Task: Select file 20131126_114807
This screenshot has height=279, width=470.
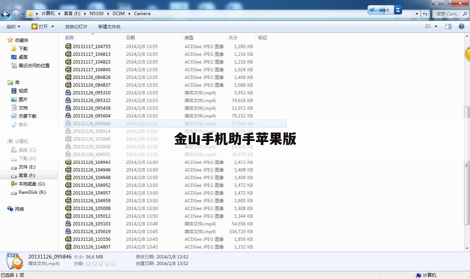Action: click(x=91, y=247)
